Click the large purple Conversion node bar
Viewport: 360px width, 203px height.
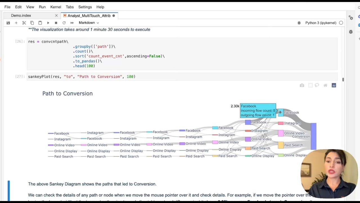[314, 136]
